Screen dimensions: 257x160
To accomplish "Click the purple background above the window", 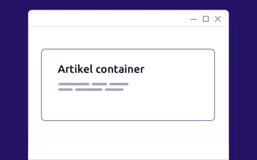I will [x=128, y=5].
